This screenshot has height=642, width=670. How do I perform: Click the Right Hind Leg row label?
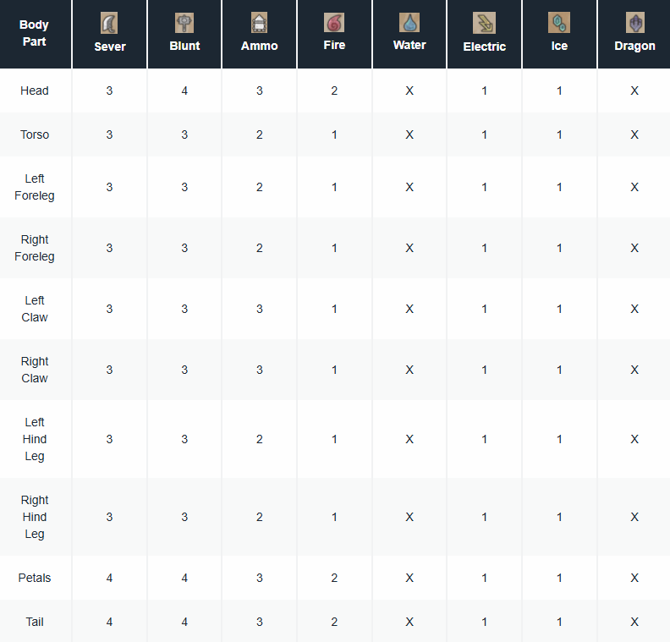click(x=35, y=517)
